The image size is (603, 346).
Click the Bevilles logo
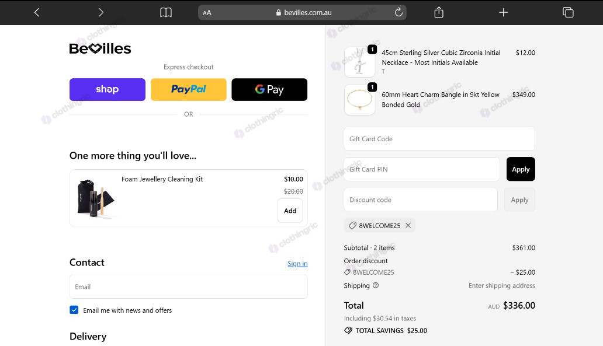[x=100, y=48]
